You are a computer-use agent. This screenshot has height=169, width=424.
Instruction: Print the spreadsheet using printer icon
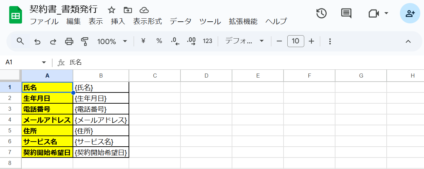point(69,41)
